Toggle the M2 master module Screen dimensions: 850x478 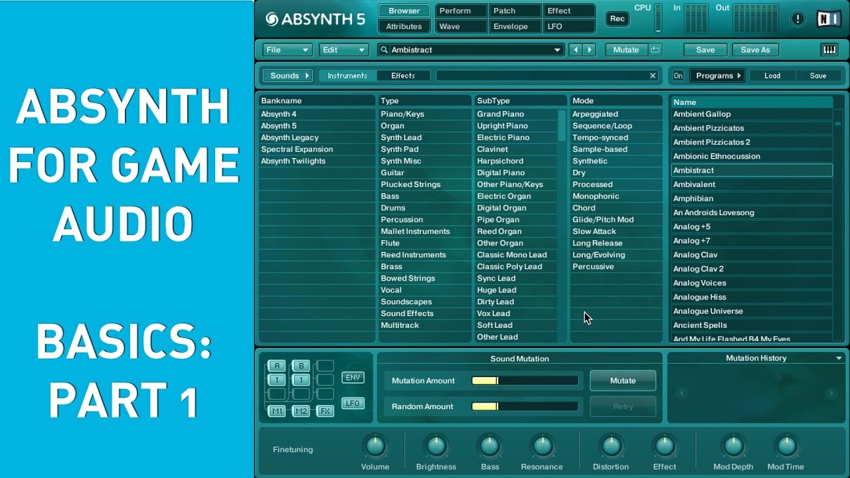point(301,411)
